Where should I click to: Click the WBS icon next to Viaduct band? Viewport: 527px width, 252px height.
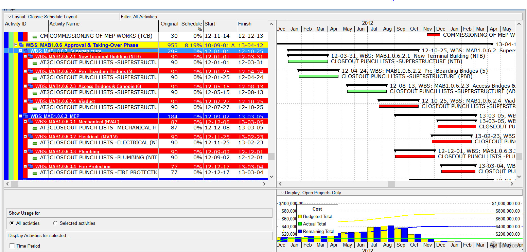coord(31,101)
